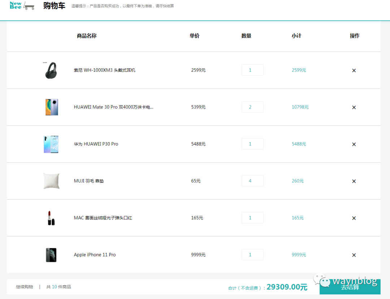Viewport: 390px width, 299px height.
Task: Click the 2599元 unit price
Action: pos(198,70)
